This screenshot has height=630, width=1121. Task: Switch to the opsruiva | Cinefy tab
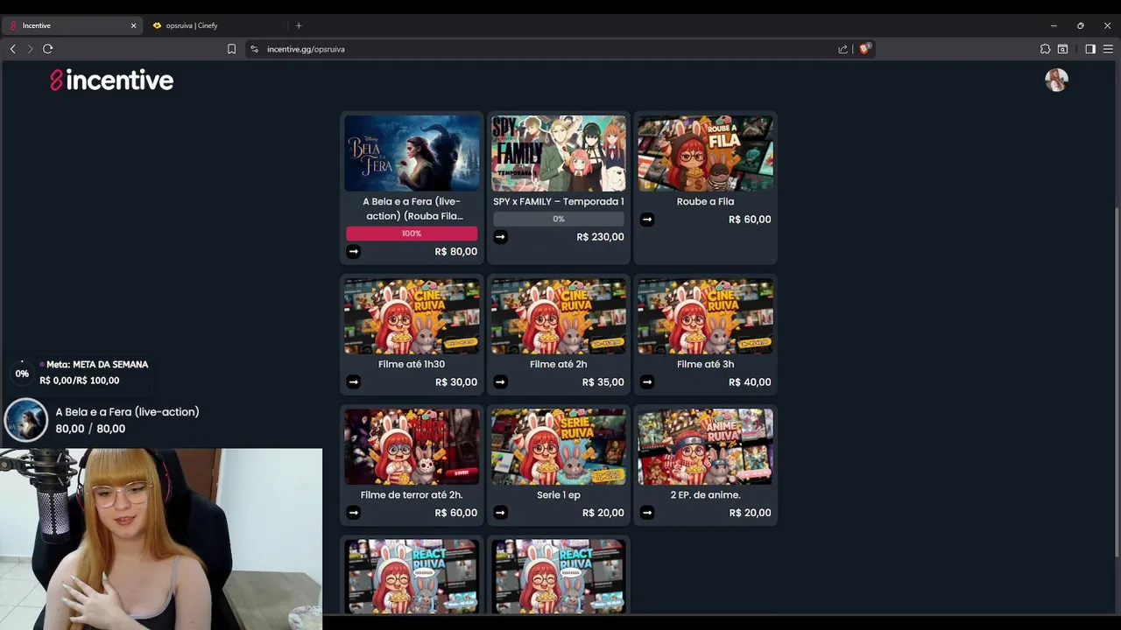coord(215,25)
